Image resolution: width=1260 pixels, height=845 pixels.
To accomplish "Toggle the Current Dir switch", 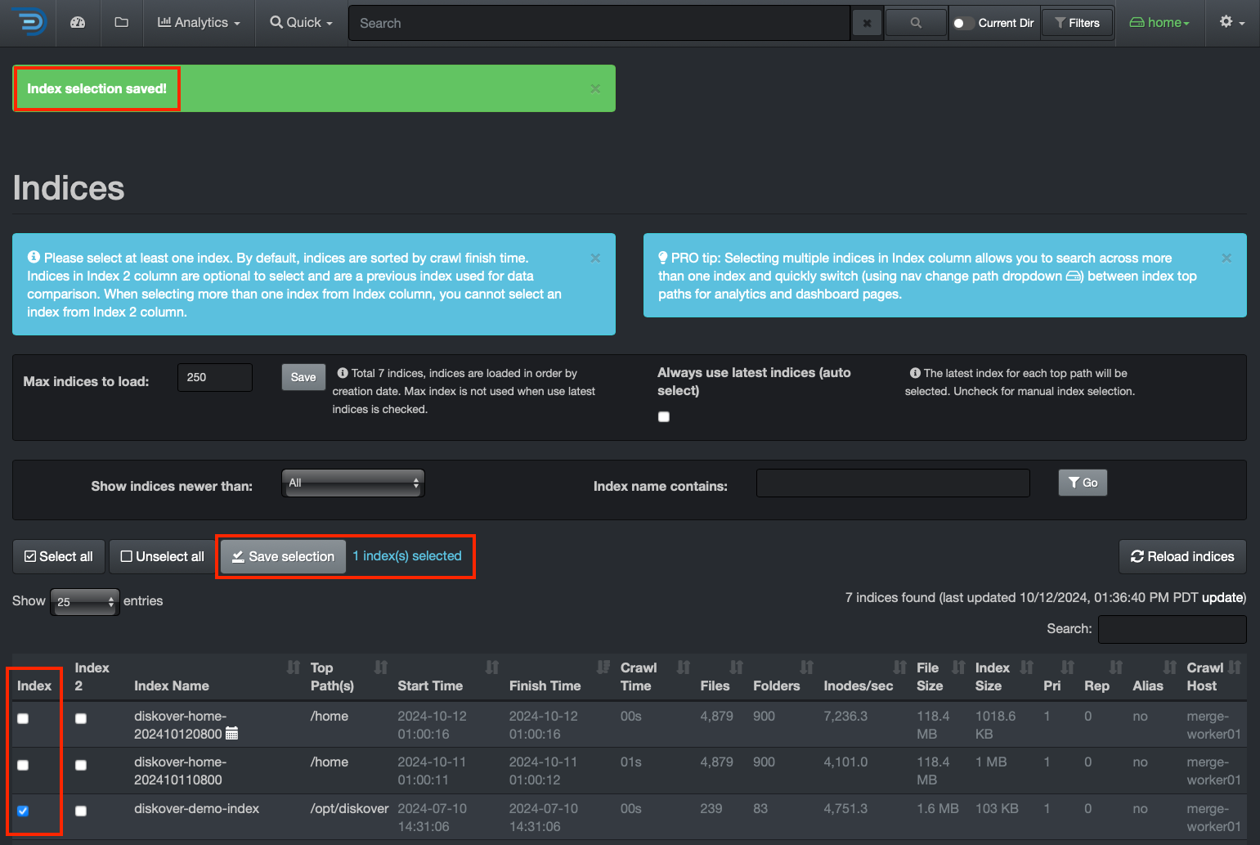I will [x=962, y=22].
